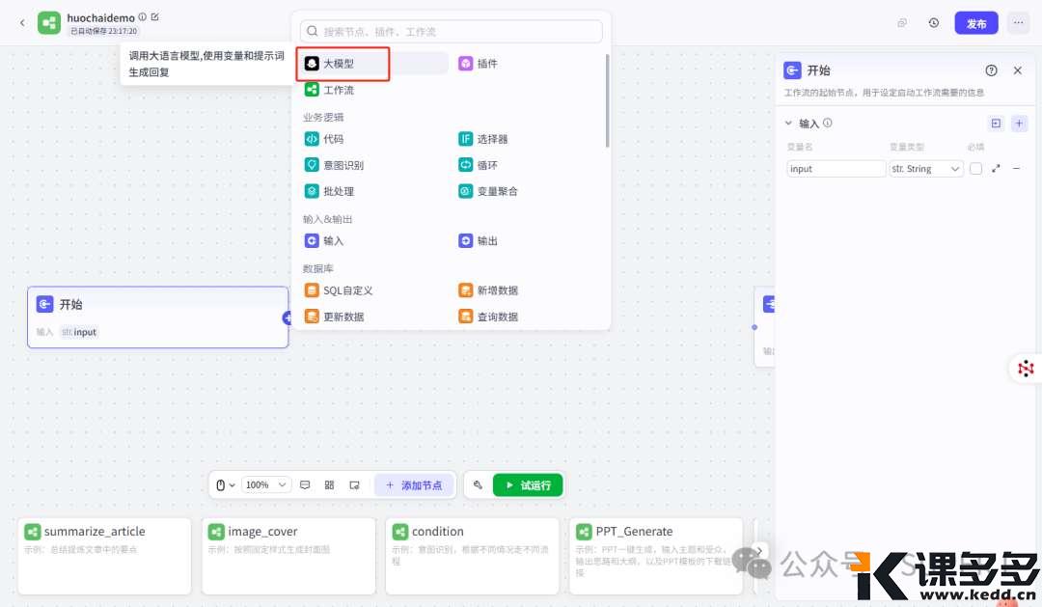The image size is (1042, 607).
Task: Click the 选择器 selector node
Action: coord(492,138)
